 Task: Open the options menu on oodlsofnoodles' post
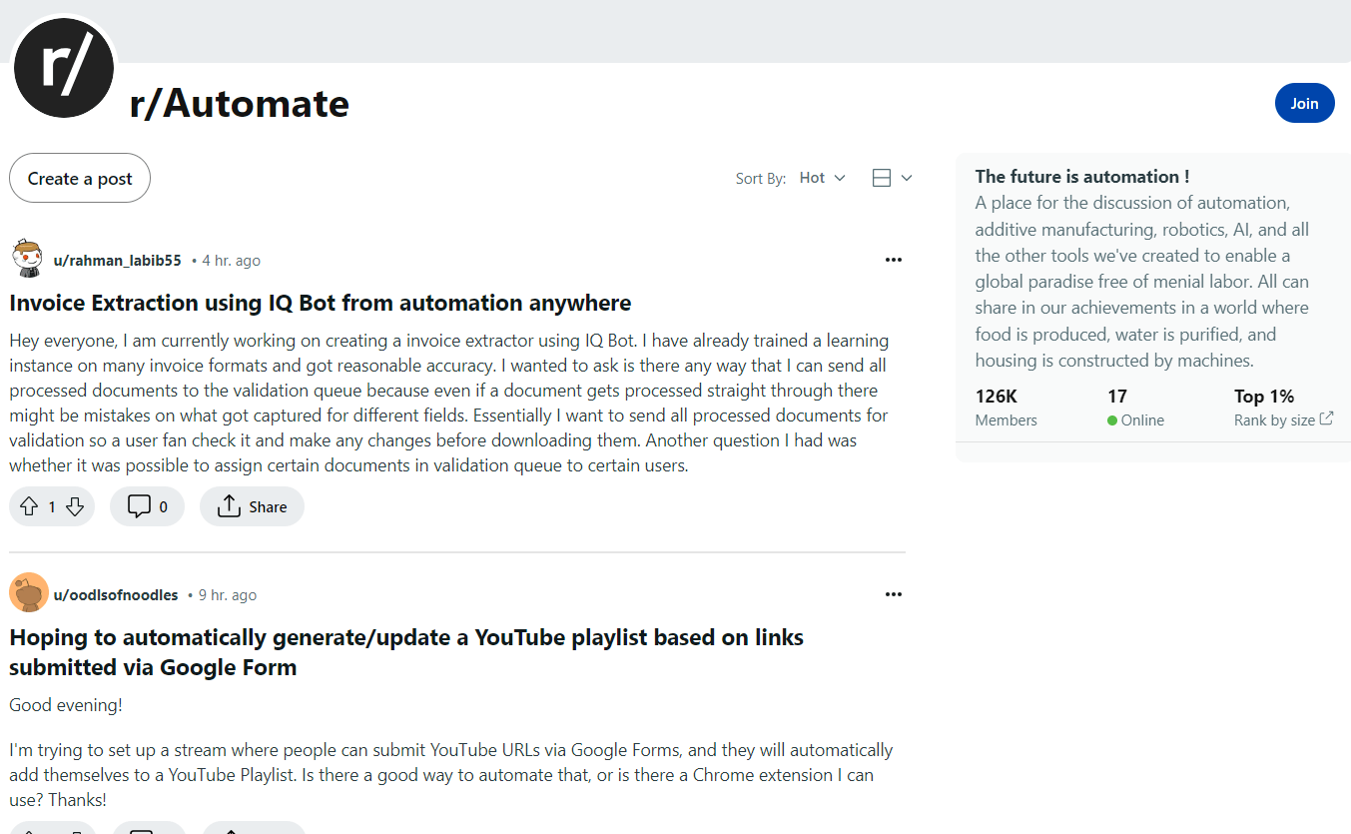point(894,594)
